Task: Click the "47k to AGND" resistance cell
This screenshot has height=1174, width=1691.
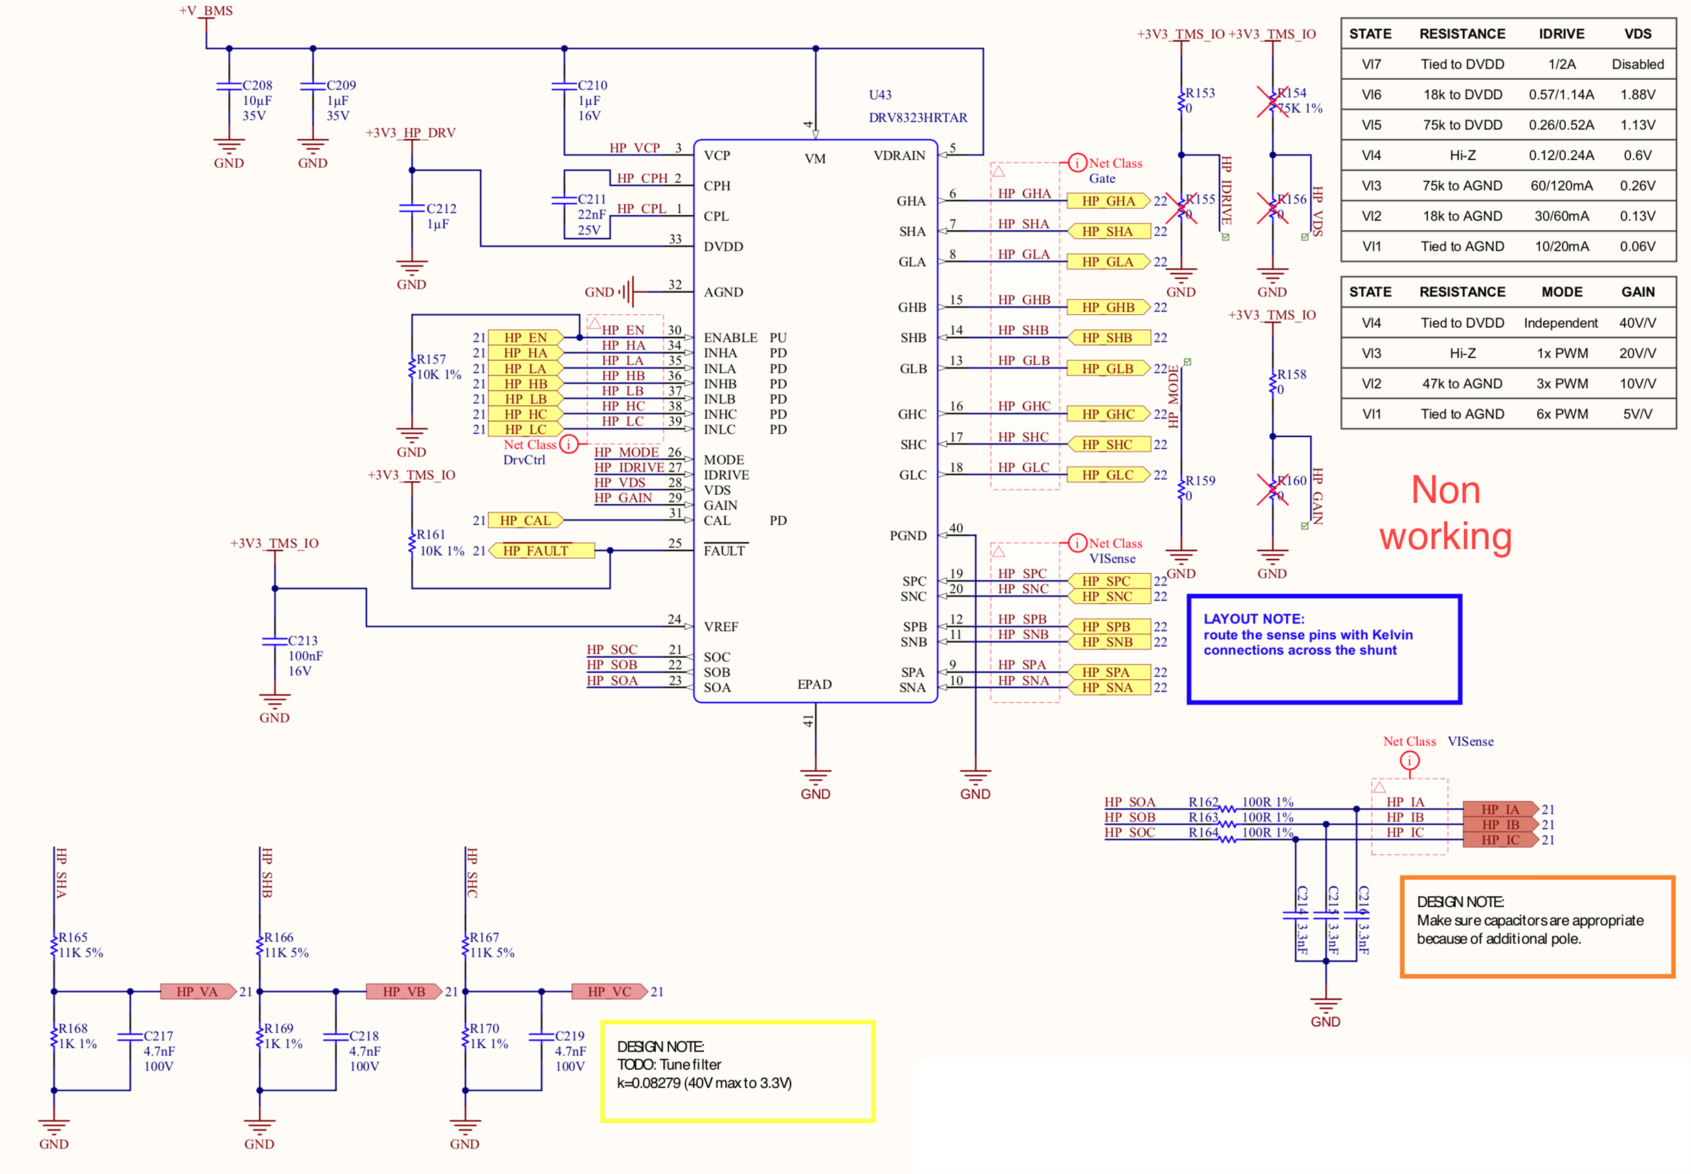Action: click(x=1461, y=384)
